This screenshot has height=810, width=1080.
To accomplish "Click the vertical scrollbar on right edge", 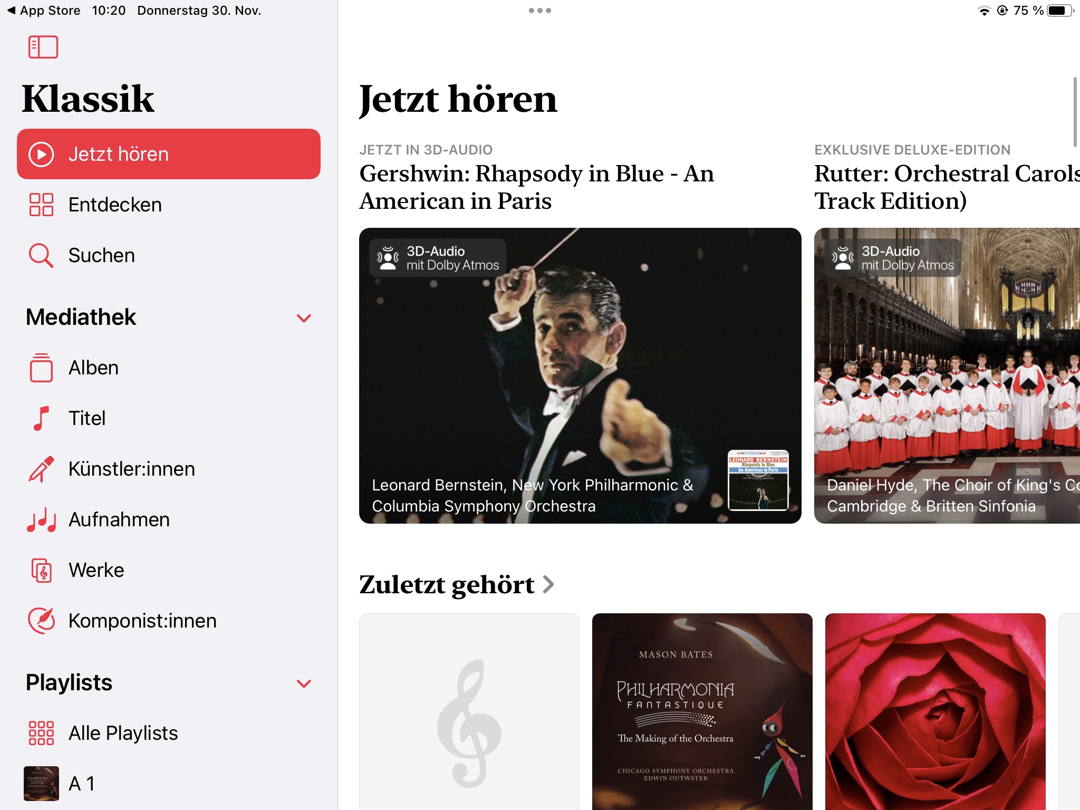I will [1075, 112].
